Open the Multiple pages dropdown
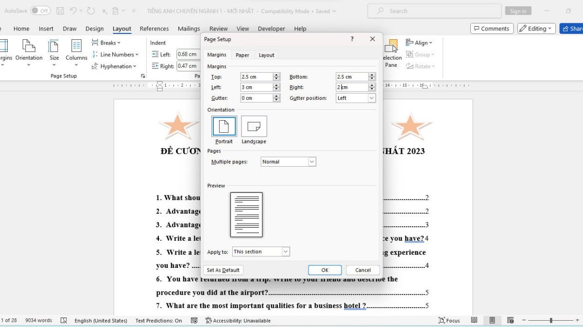This screenshot has height=327, width=583. pyautogui.click(x=287, y=162)
